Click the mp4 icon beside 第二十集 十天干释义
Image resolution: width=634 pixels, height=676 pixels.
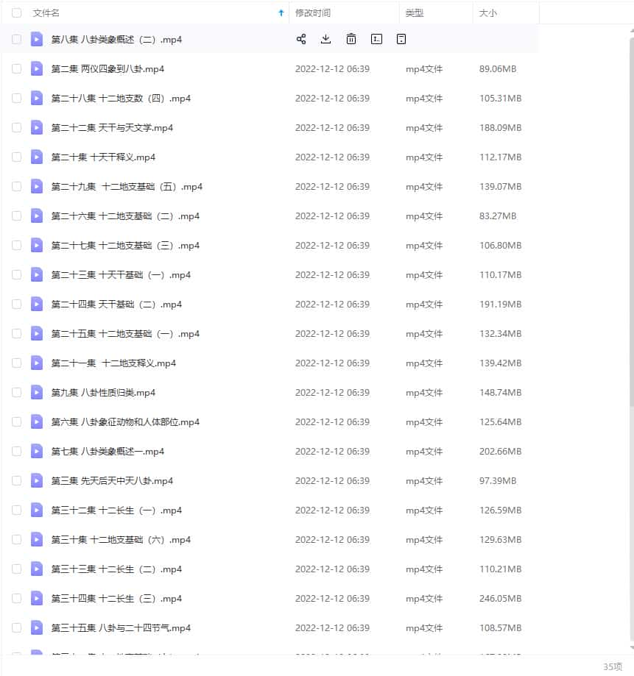click(37, 157)
